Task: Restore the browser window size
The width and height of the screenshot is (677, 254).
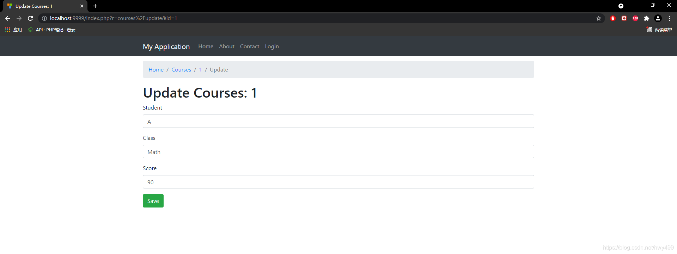Action: (x=653, y=5)
